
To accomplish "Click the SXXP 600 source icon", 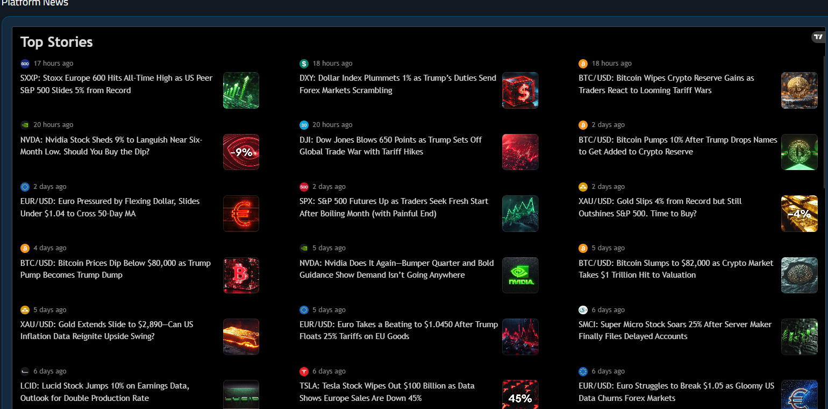I will tap(25, 64).
